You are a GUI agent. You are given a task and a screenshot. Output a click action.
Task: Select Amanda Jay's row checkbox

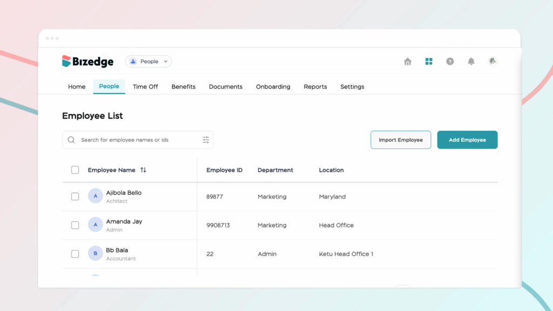(x=75, y=225)
